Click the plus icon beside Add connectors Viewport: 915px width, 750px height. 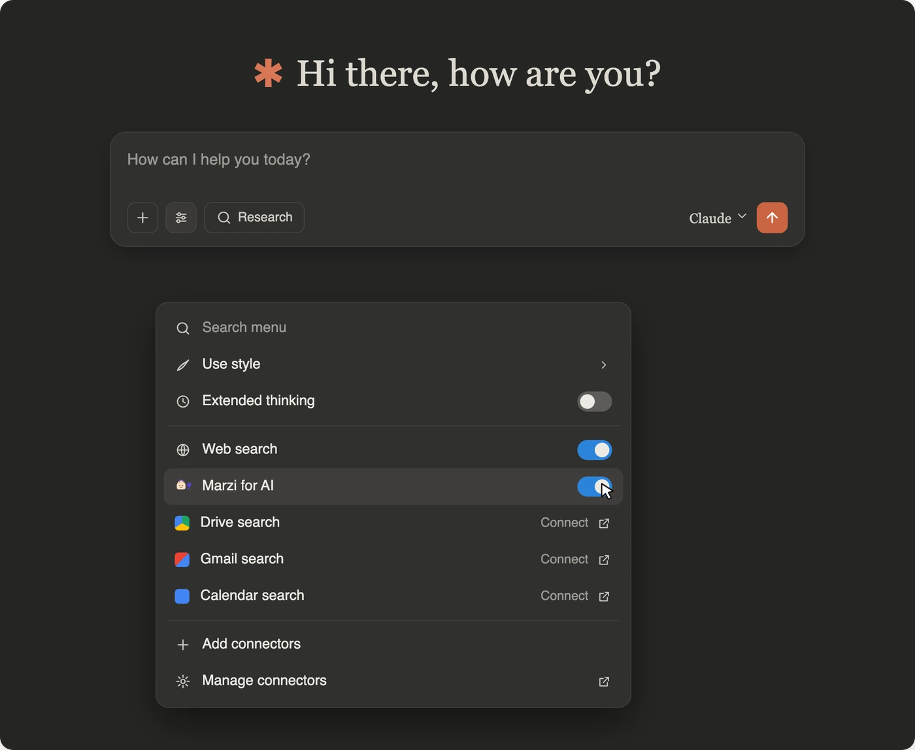point(183,645)
